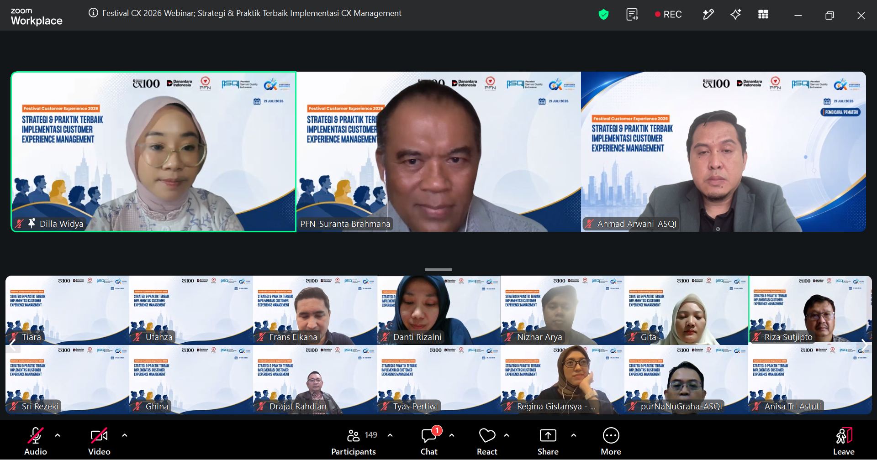This screenshot has height=460, width=877.
Task: Select Ufahza's participant tile
Action: tap(191, 310)
